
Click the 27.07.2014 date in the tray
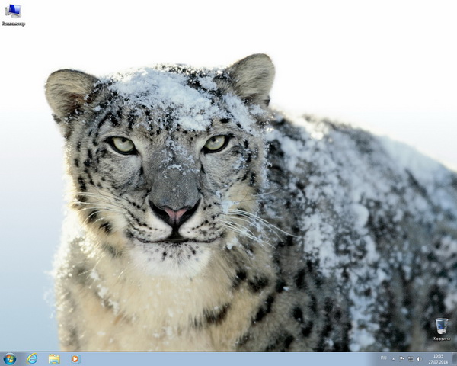(438, 361)
